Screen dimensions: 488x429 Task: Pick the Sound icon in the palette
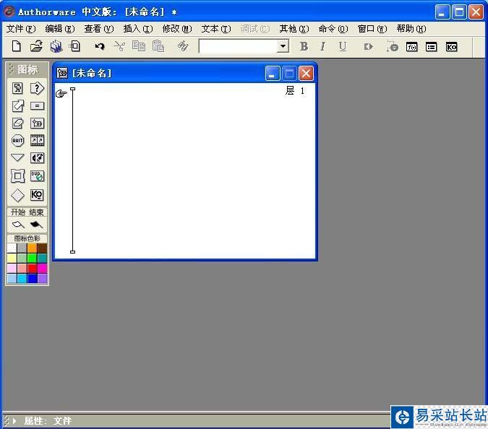[x=37, y=158]
